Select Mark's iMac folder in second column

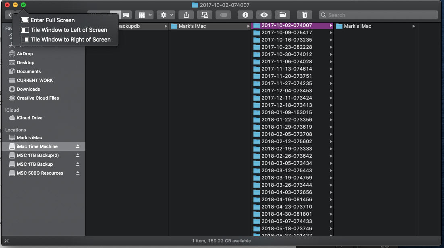coord(210,26)
